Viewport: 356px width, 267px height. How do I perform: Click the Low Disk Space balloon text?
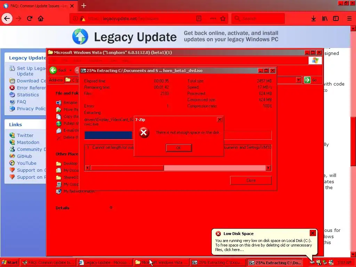coord(264,245)
